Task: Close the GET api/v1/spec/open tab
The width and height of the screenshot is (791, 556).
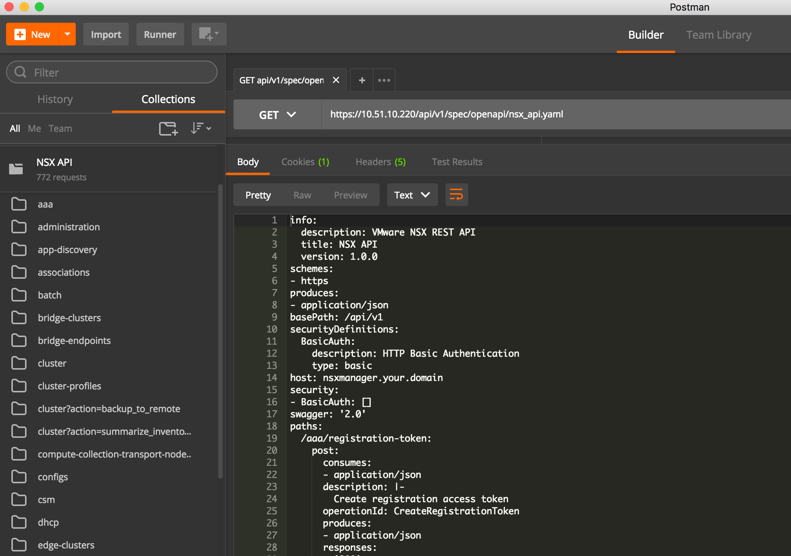Action: tap(336, 80)
